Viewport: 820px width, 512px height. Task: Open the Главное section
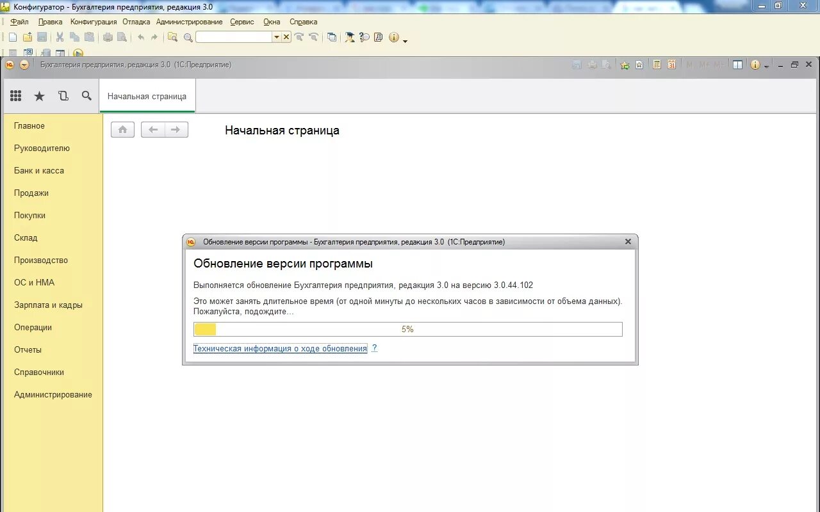pos(29,126)
